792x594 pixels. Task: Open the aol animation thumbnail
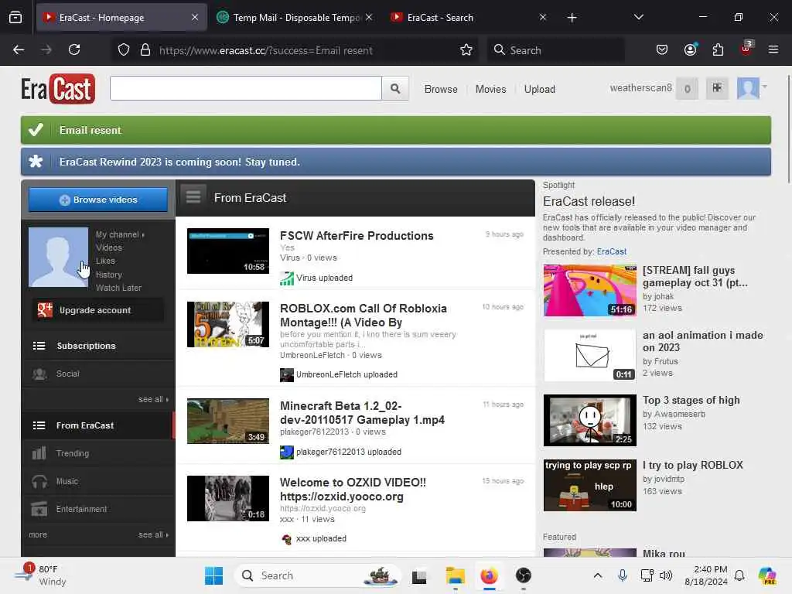(589, 355)
